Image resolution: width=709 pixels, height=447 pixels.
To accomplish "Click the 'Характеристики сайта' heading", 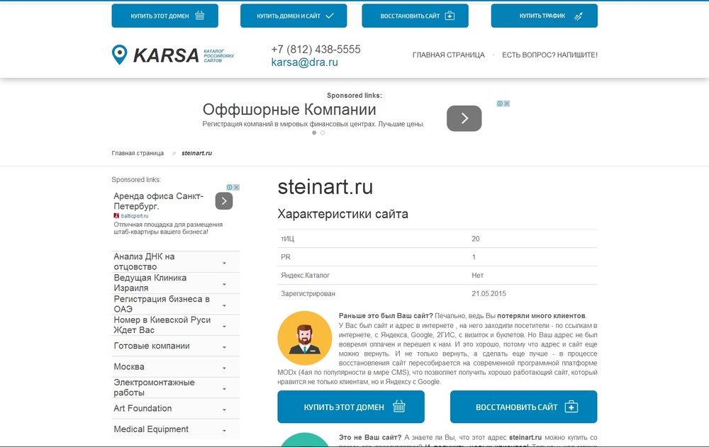I will pos(342,214).
